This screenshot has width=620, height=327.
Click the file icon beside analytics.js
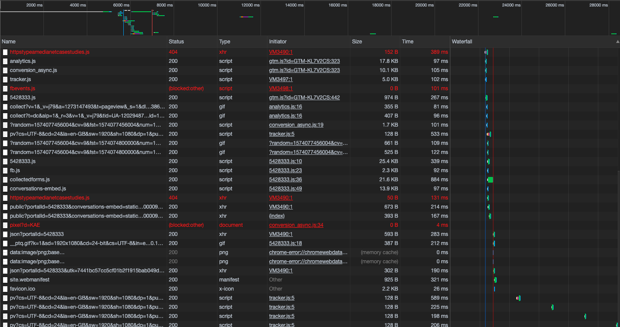(x=5, y=61)
